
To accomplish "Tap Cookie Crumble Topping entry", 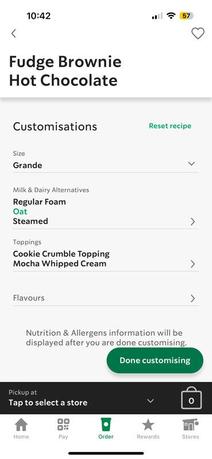I will 61,254.
